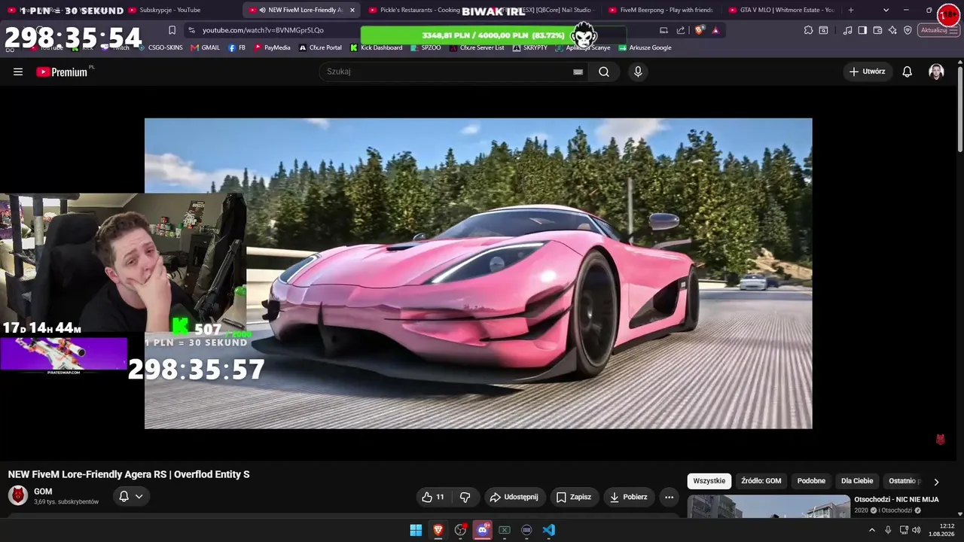Select the Źródło: GOM filter chip

[x=761, y=481]
